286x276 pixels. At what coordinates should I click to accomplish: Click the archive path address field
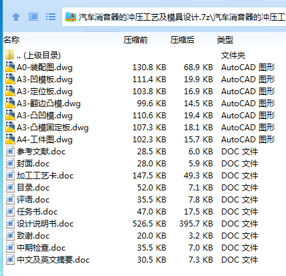coord(174,17)
